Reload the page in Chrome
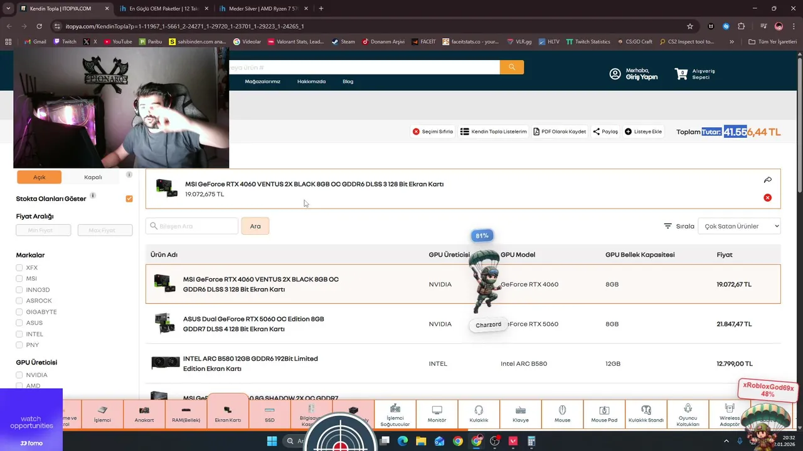The image size is (803, 451). pos(39,26)
